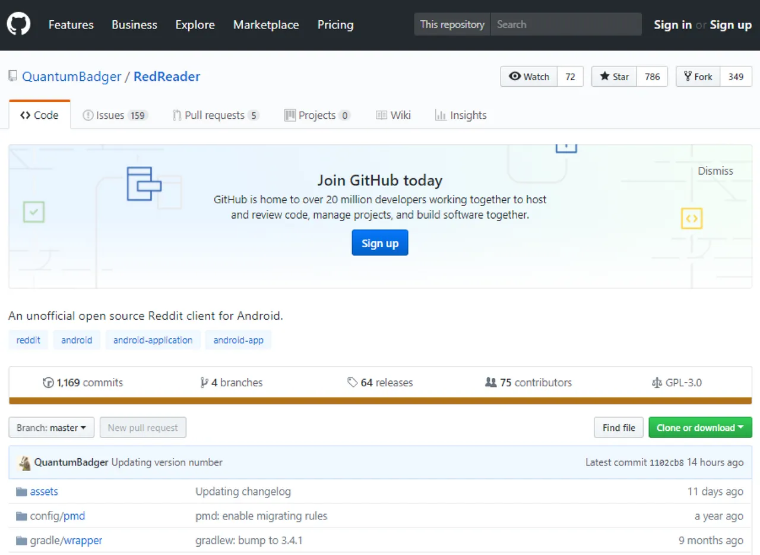Click QuantumBadger's avatar in the latest commit row
This screenshot has width=760, height=555.
click(25, 463)
